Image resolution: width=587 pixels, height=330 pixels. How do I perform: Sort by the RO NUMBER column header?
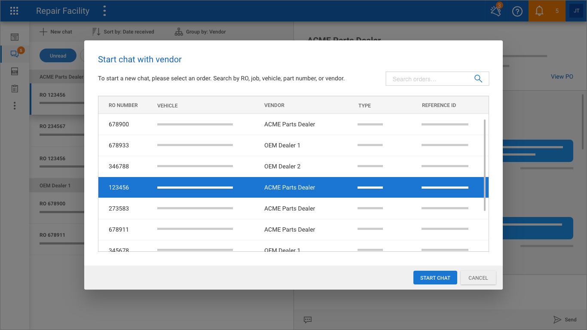[123, 105]
